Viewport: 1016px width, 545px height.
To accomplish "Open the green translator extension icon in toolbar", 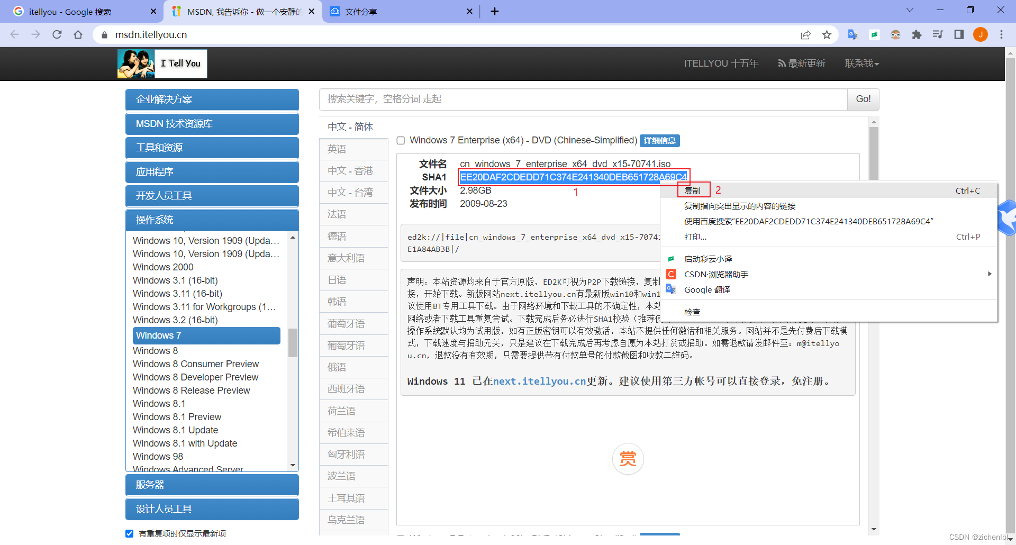I will click(x=874, y=34).
